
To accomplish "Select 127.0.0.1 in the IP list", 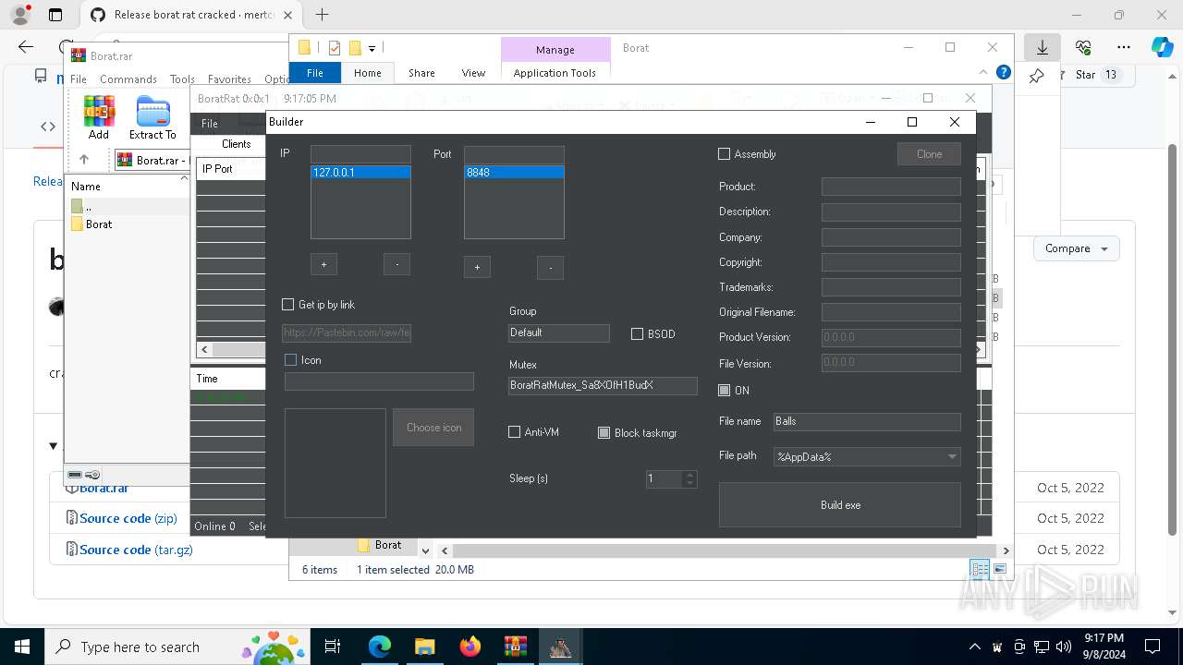I will click(360, 173).
